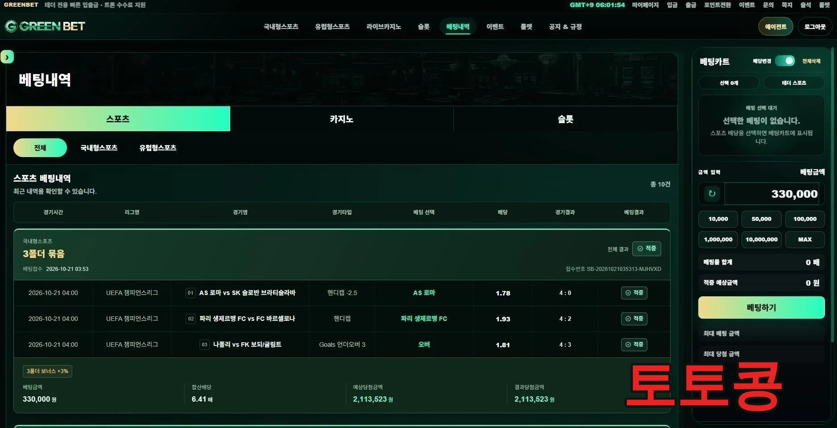The width and height of the screenshot is (837, 428).
Task: Open 라이브카지노 in top navigation
Action: (x=383, y=27)
